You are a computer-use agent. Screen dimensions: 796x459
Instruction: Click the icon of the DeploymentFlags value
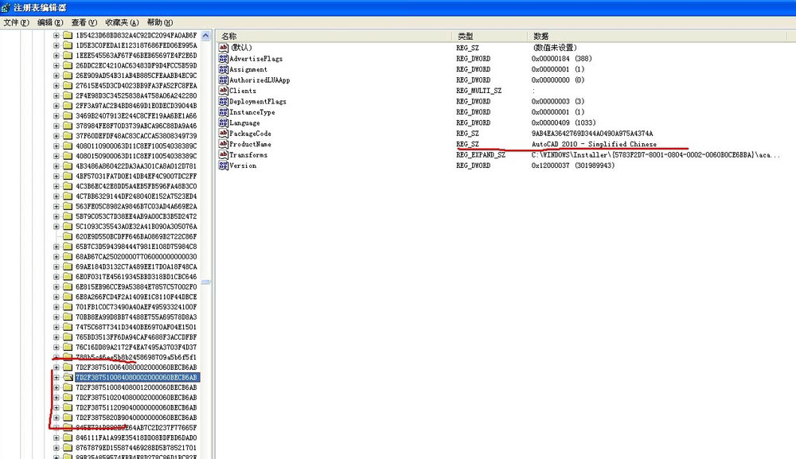point(224,101)
